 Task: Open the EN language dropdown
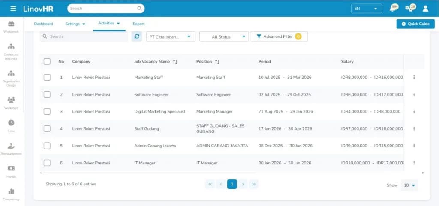(x=366, y=9)
